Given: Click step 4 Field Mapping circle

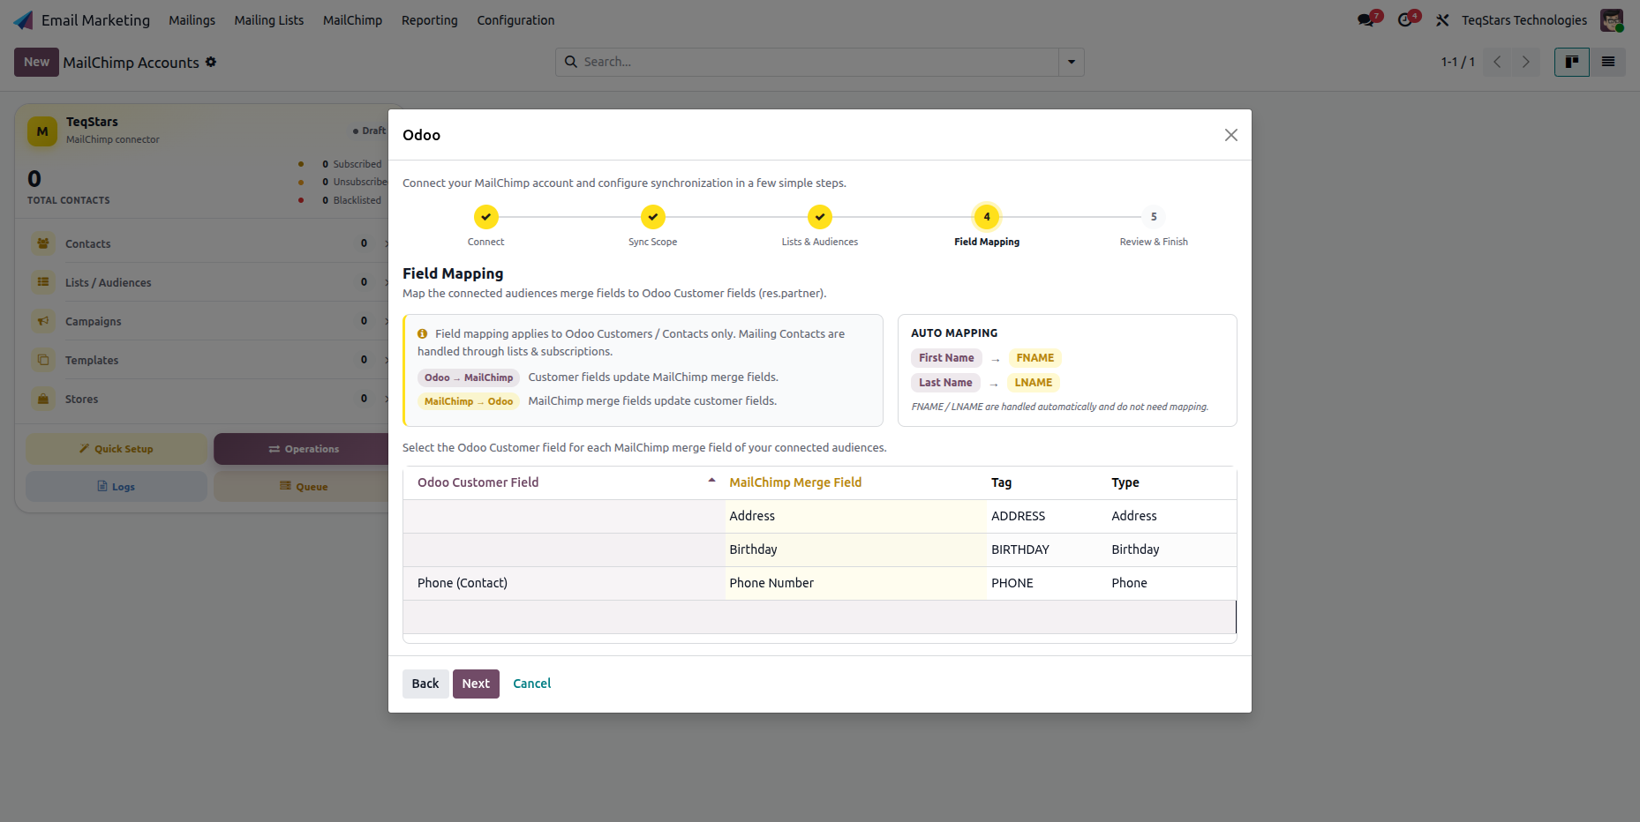Looking at the screenshot, I should 987,217.
